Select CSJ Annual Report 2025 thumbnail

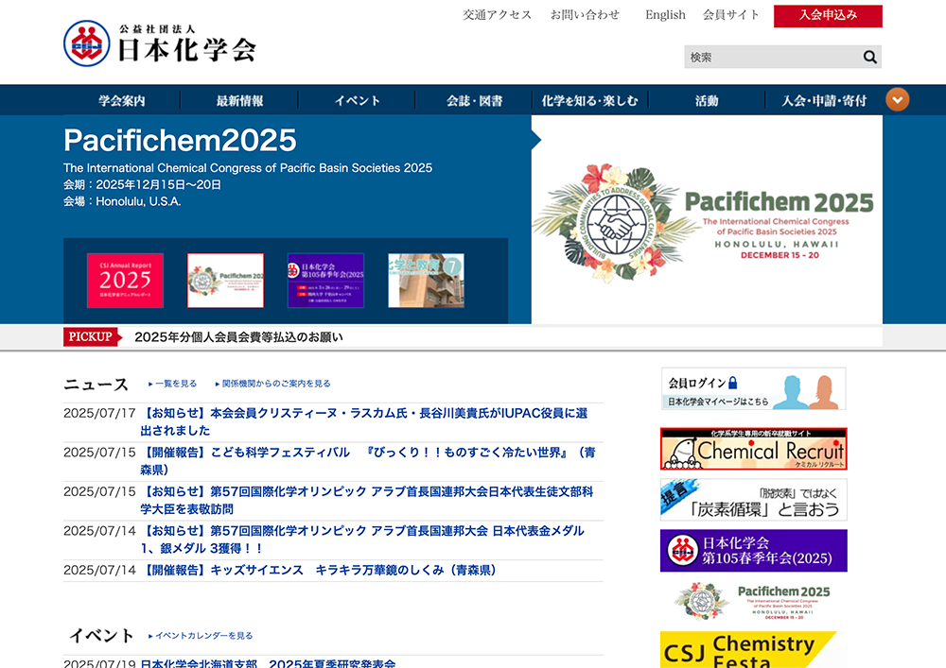(x=125, y=281)
